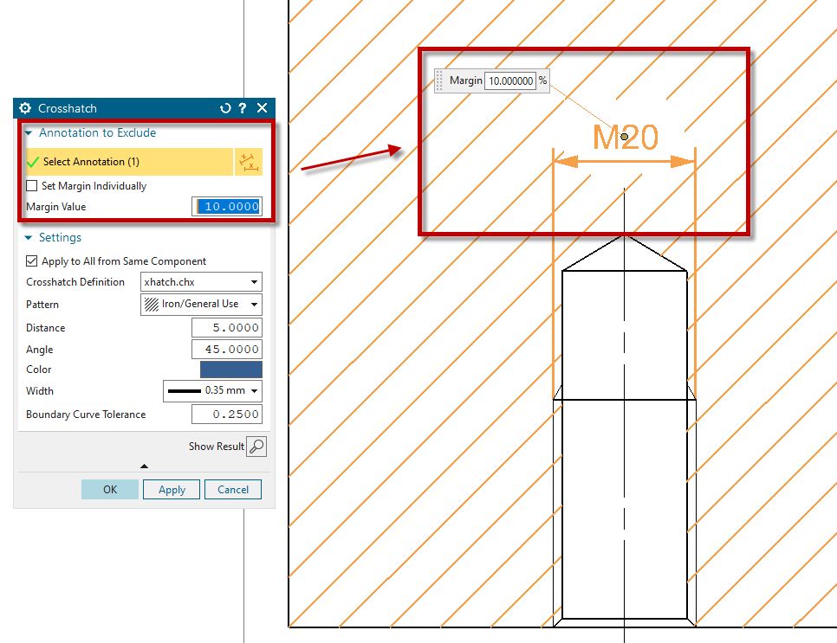Collapse the Settings section
837x643 pixels.
[29, 238]
